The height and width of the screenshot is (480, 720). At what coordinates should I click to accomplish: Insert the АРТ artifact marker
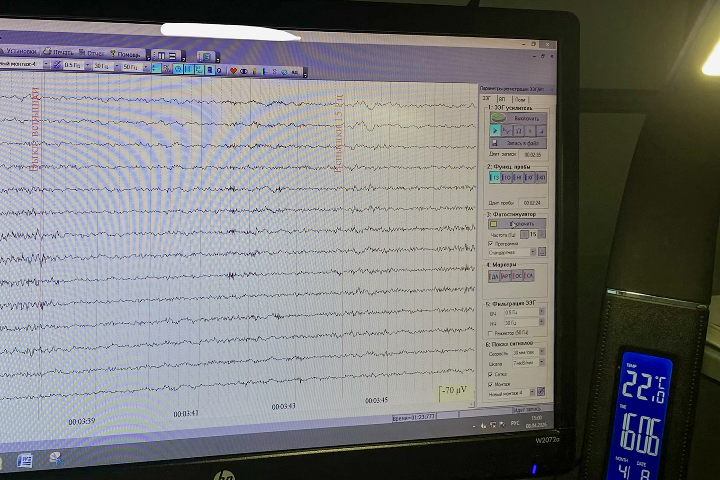505,276
